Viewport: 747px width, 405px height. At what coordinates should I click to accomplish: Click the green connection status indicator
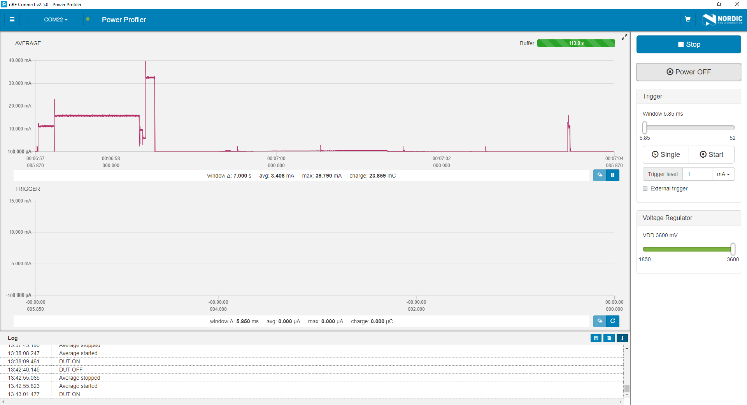(88, 19)
